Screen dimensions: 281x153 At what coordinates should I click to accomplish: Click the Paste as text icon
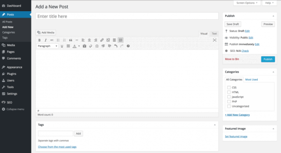pyautogui.click(x=85, y=46)
